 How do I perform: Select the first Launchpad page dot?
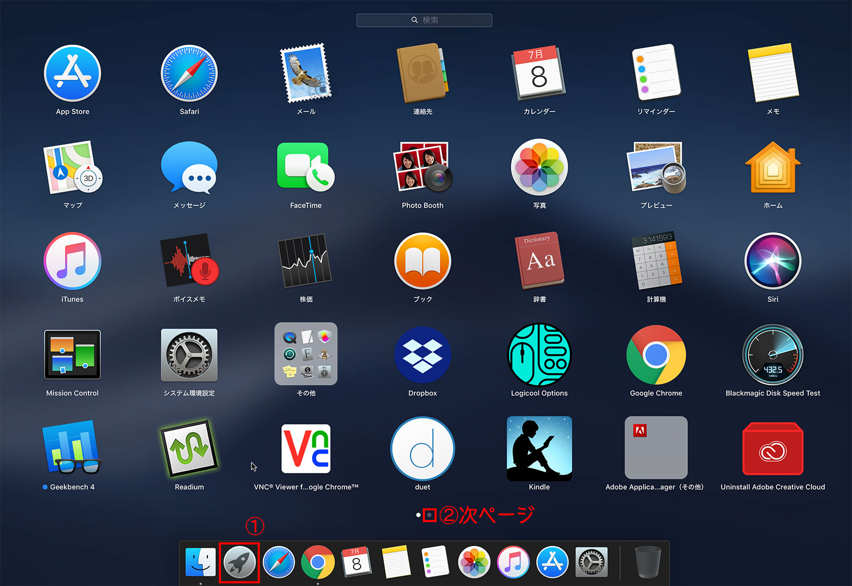[419, 515]
